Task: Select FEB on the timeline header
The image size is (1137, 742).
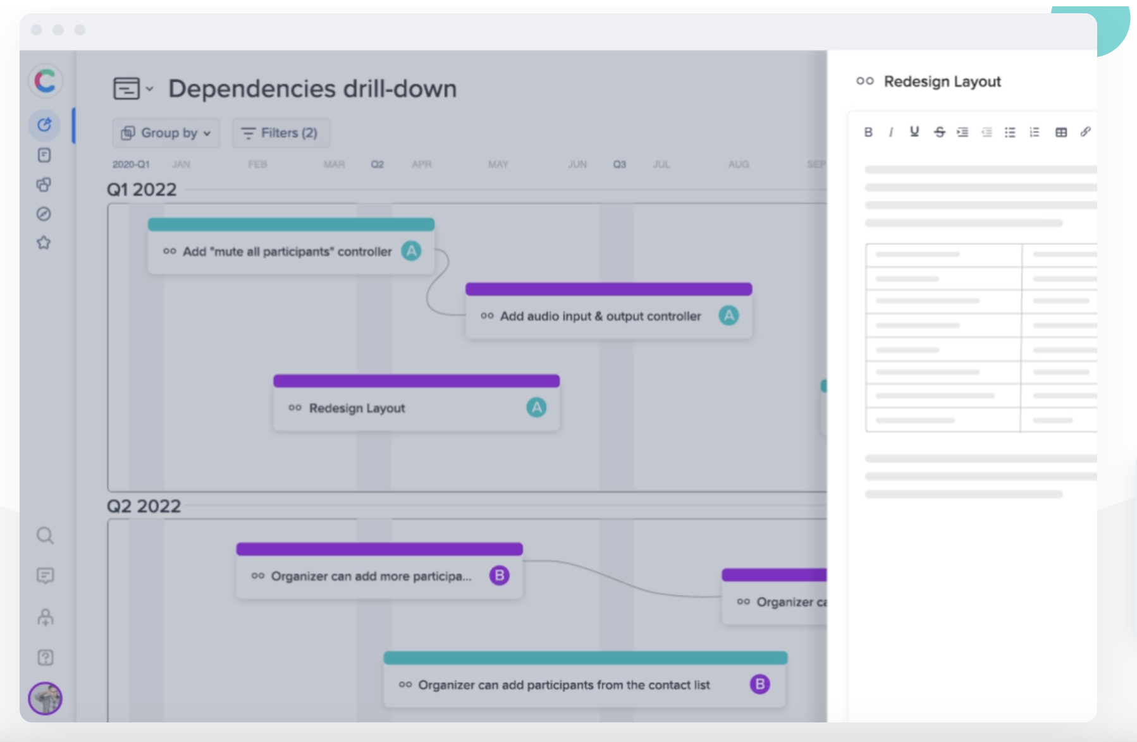Action: [257, 164]
